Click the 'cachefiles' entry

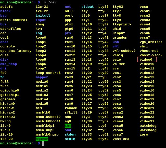pos(11,29)
